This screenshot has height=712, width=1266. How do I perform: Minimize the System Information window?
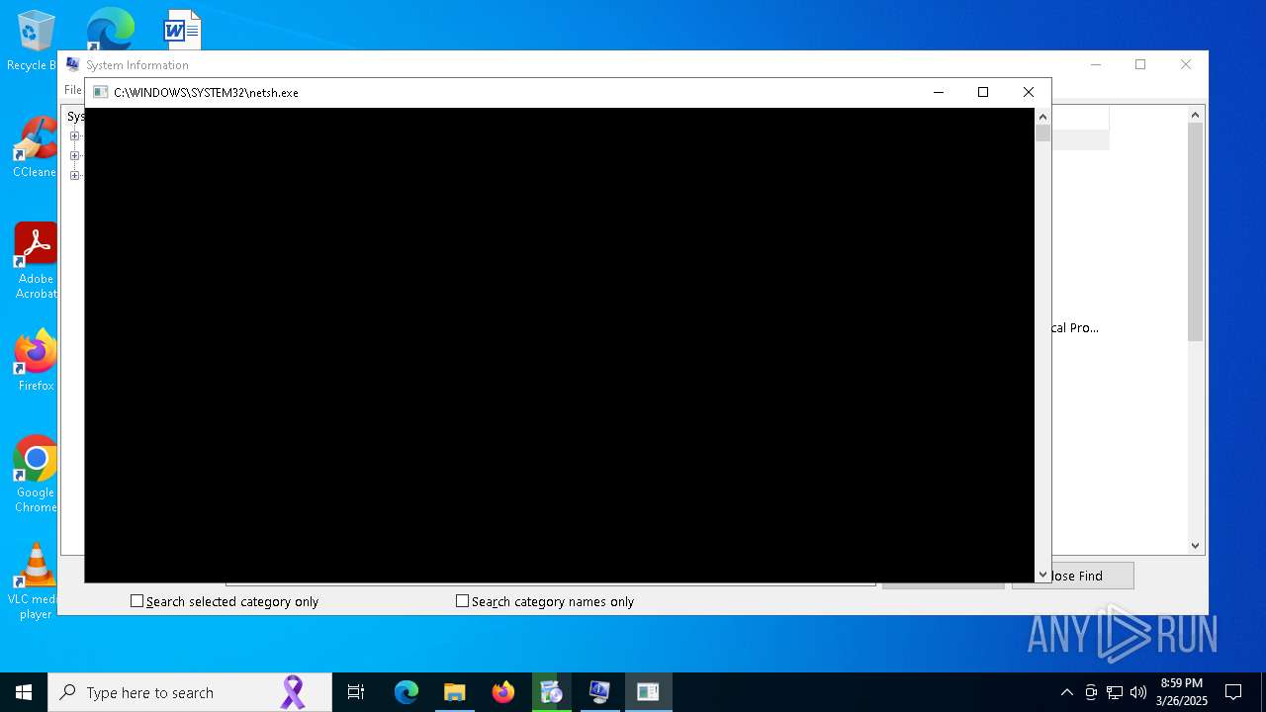[1096, 64]
